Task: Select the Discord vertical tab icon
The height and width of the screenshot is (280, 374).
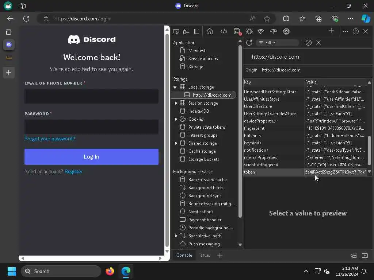Action: coord(9,44)
